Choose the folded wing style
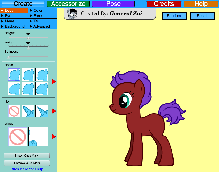219x172 pixels. coord(38,137)
